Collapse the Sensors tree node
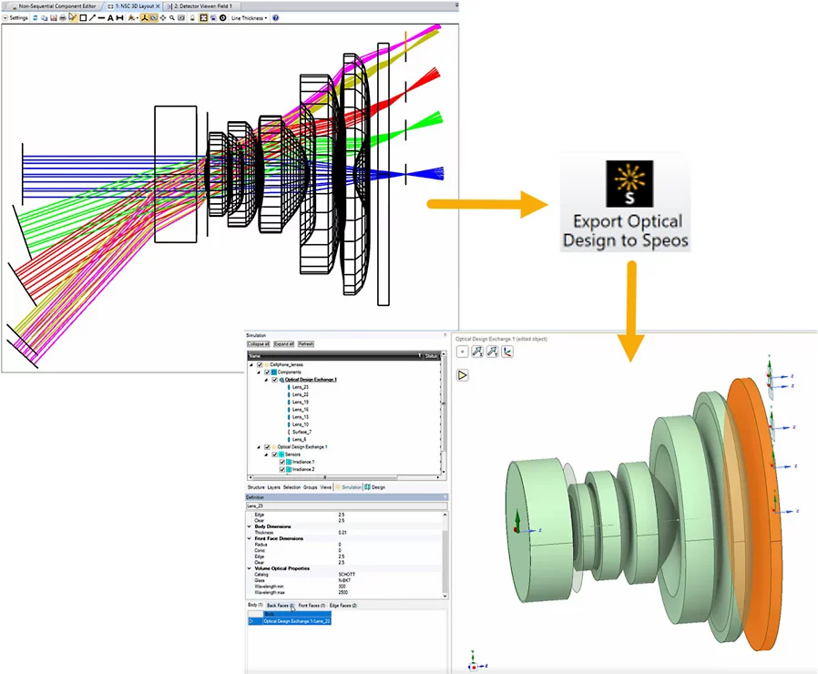The height and width of the screenshot is (674, 818). (x=266, y=454)
